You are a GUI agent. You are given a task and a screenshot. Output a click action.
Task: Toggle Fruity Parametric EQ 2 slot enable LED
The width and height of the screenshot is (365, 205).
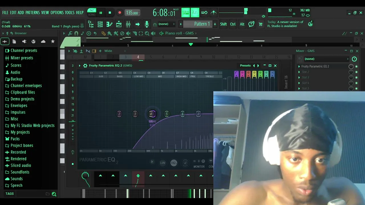[356, 66]
